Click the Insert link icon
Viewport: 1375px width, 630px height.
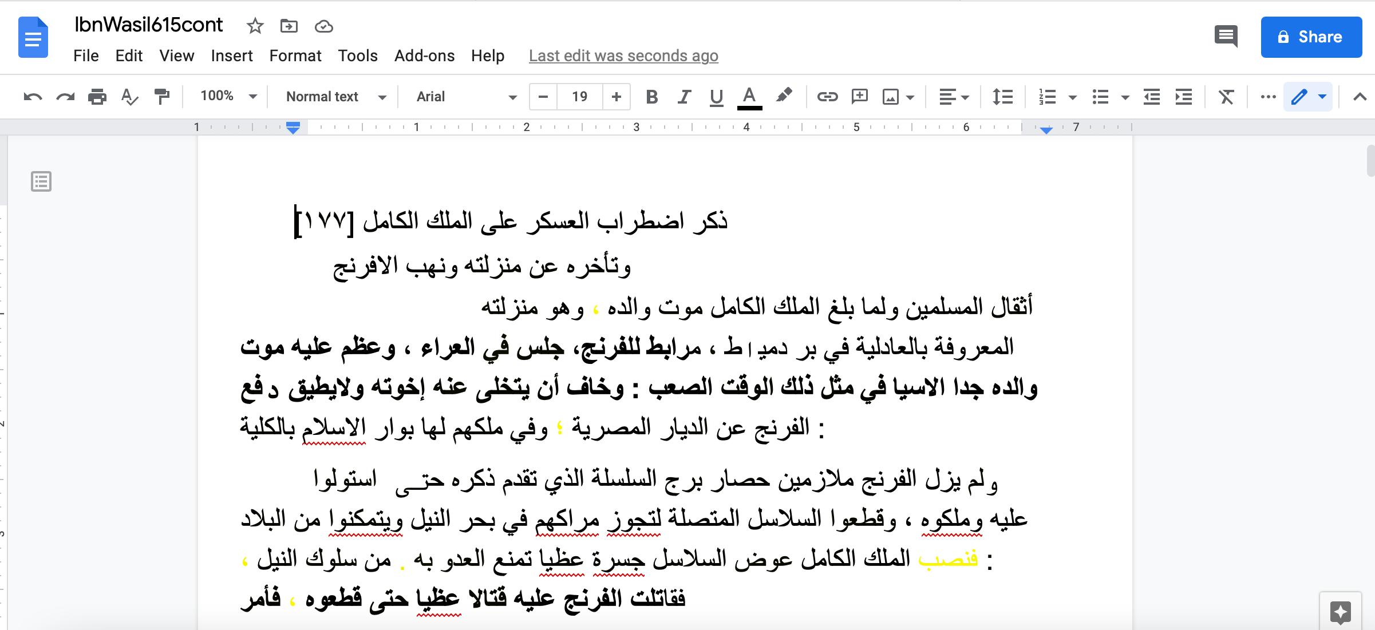(x=827, y=97)
